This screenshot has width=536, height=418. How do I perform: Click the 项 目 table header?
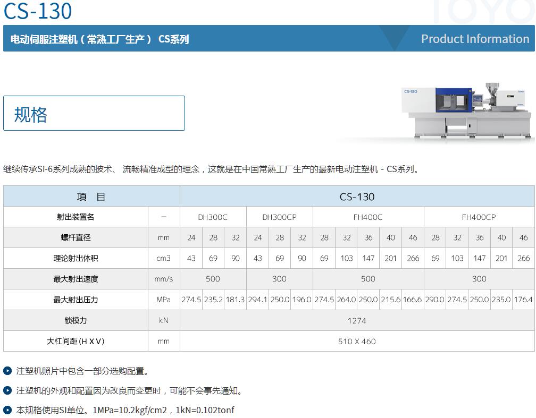[91, 197]
